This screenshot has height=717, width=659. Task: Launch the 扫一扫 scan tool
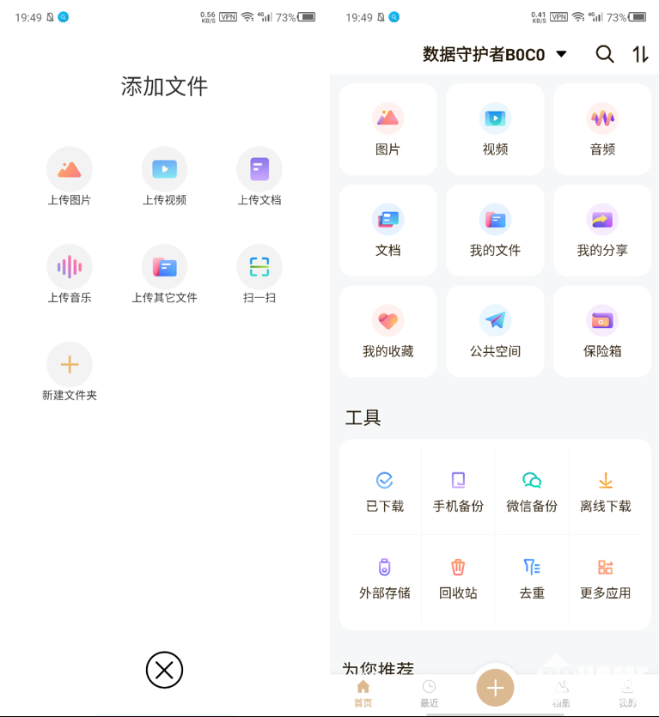coord(259,268)
